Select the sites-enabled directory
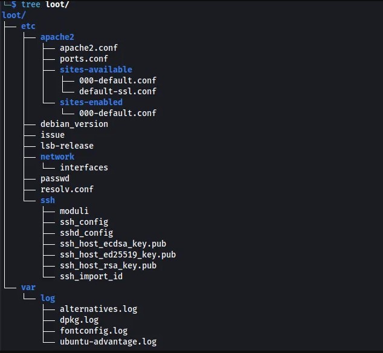 point(91,102)
